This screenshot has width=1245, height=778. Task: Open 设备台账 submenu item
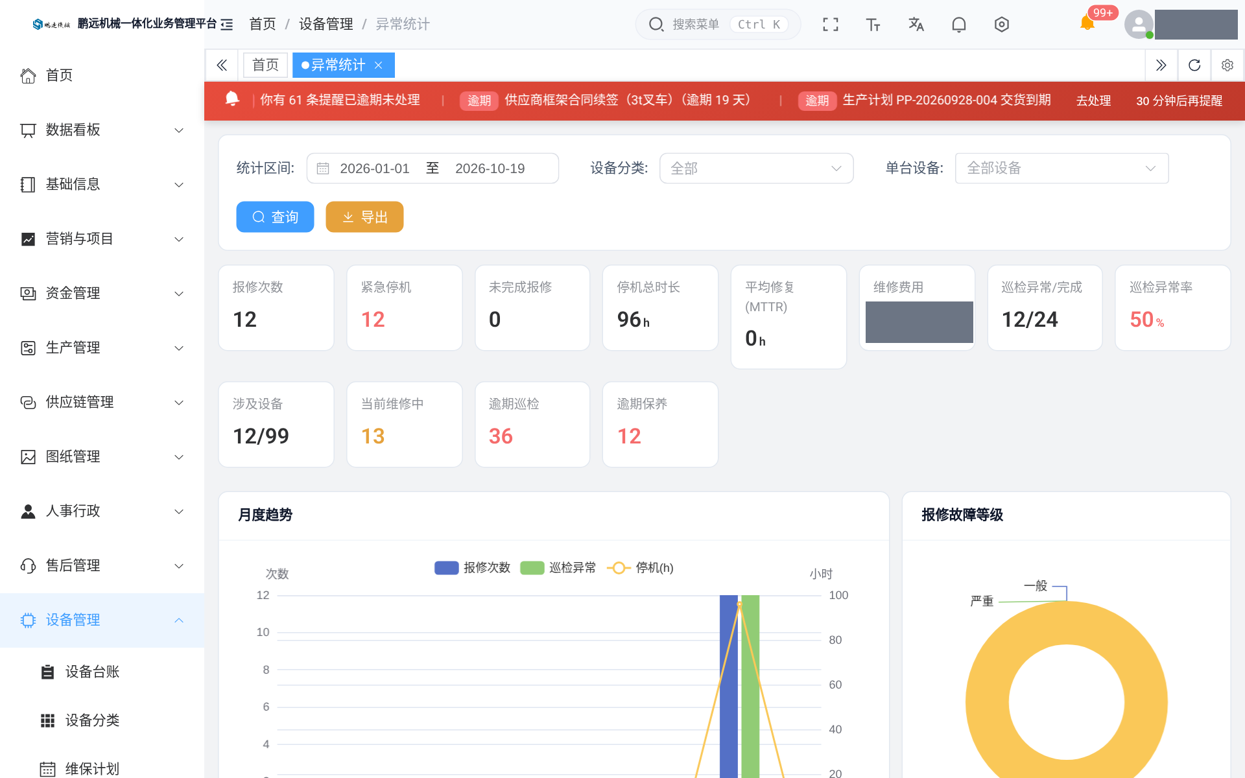102,672
